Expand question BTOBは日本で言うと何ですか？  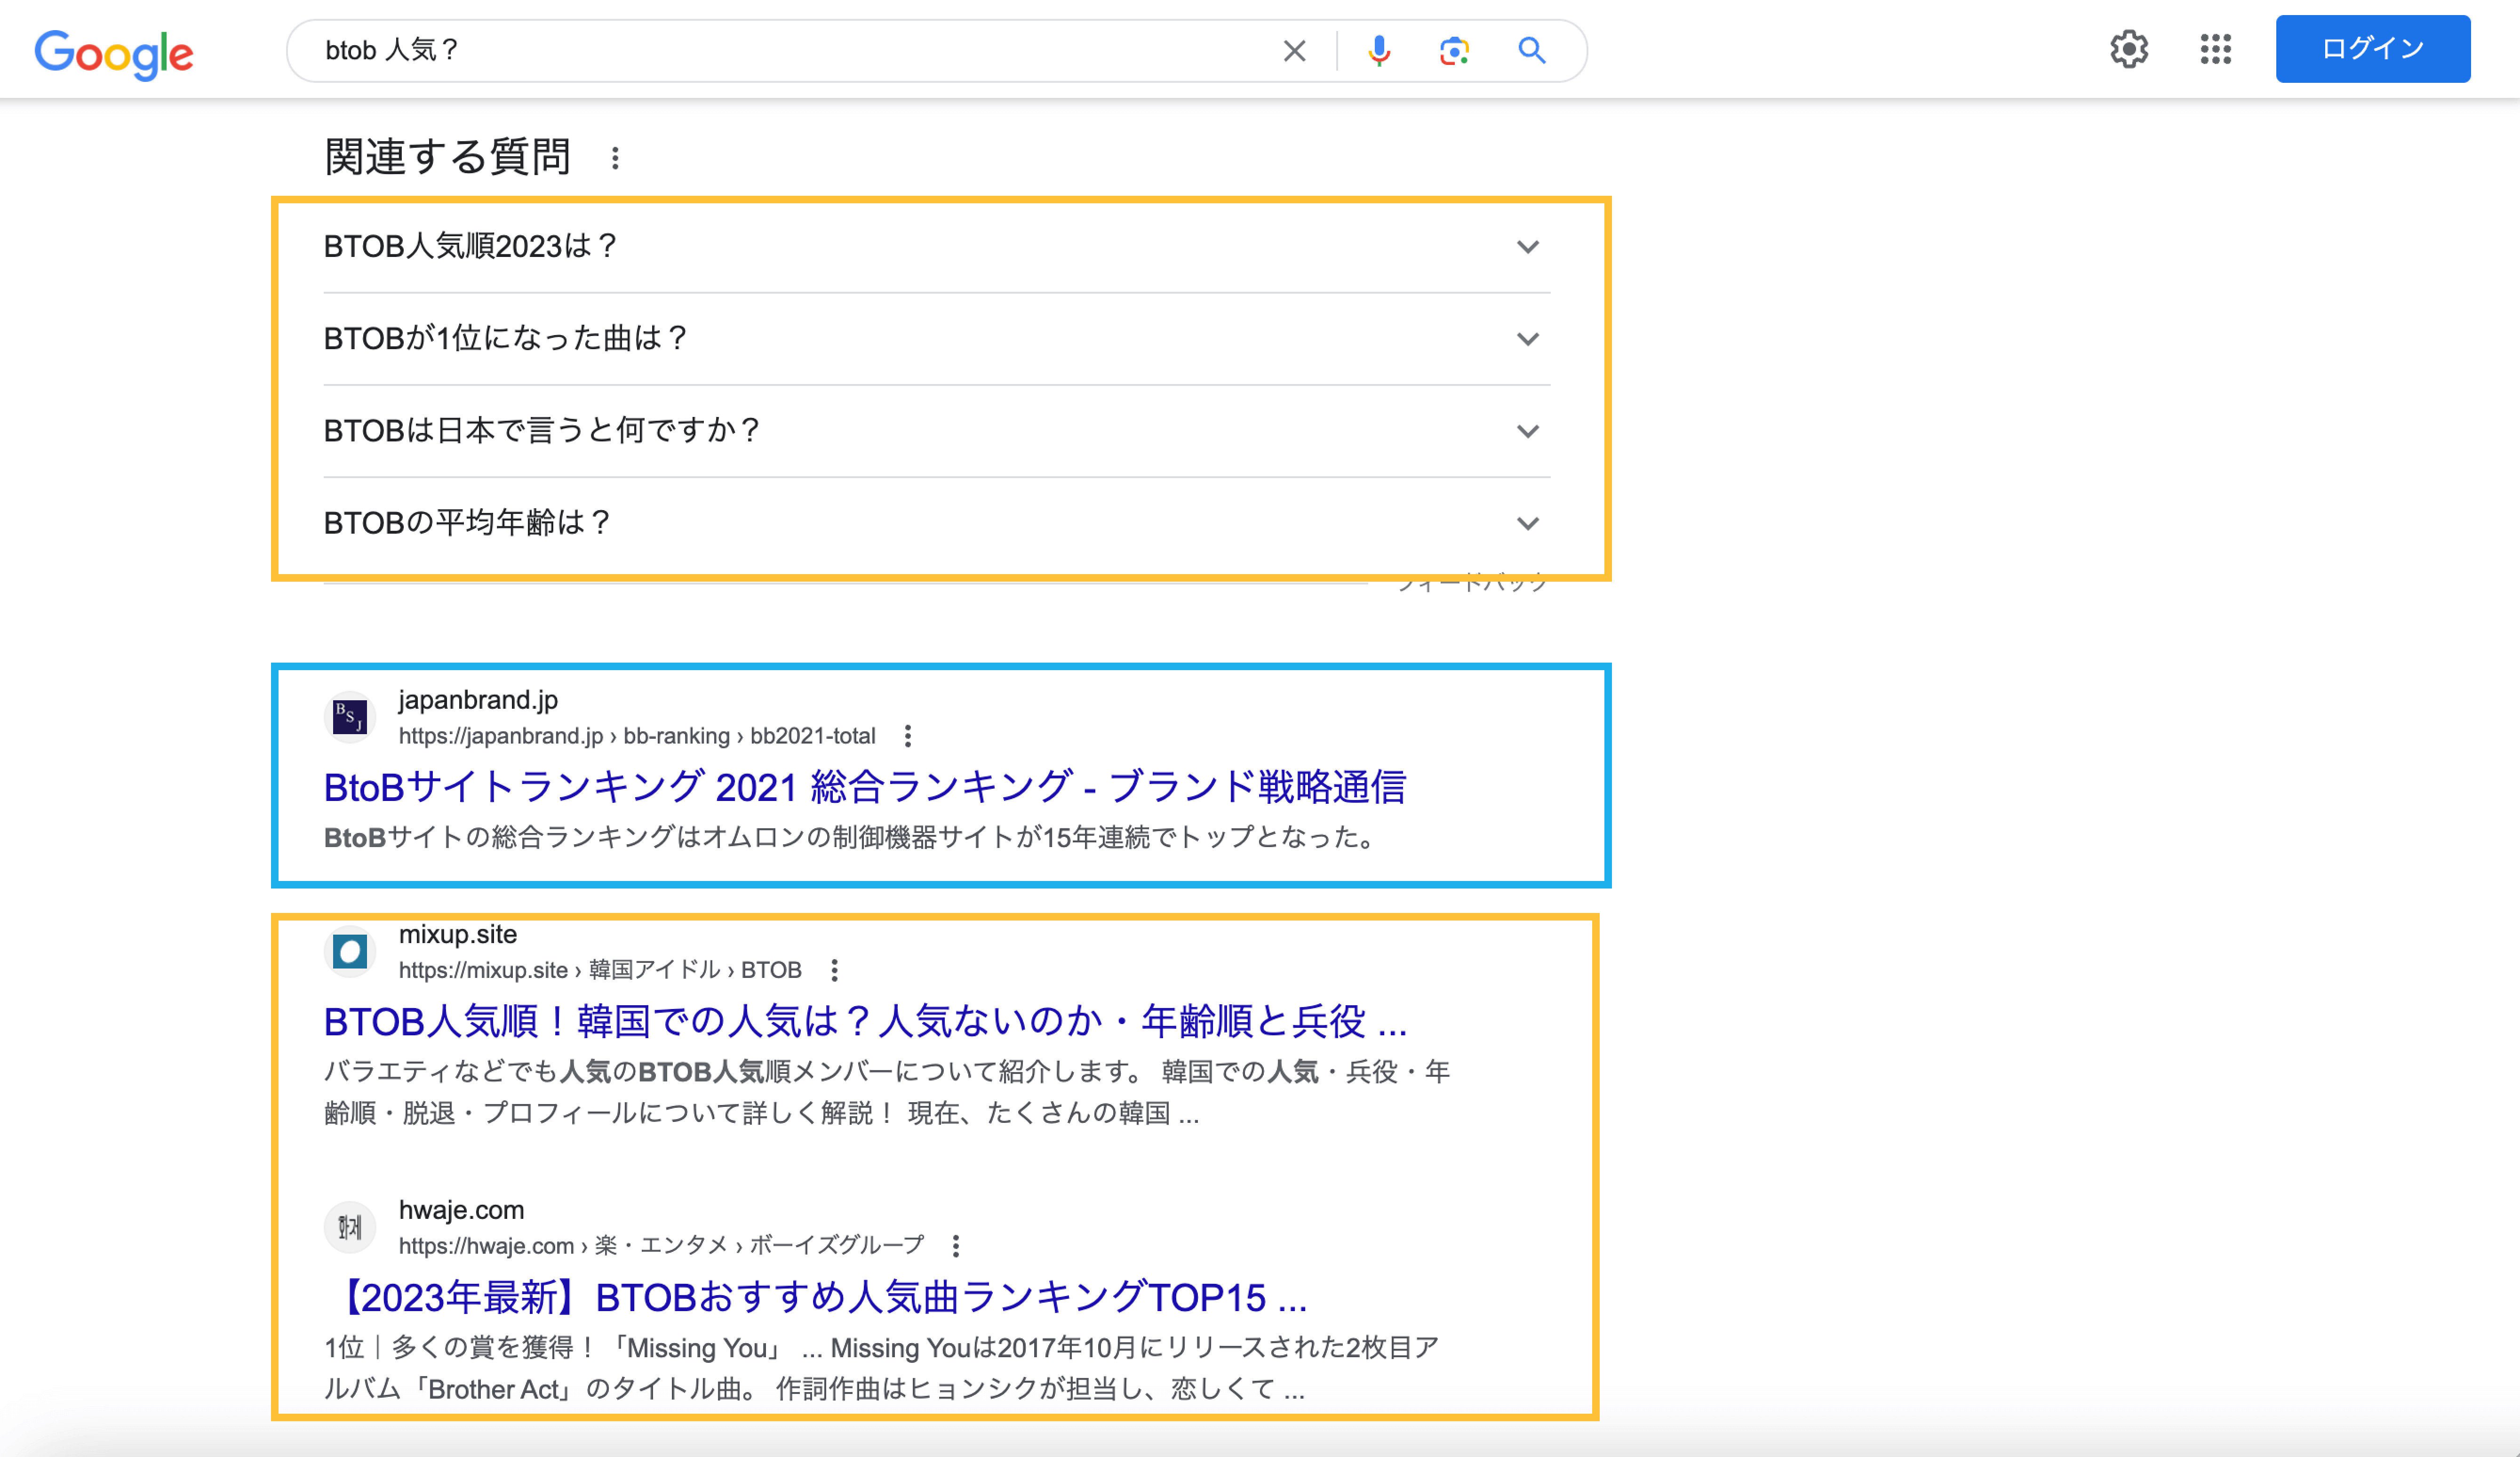[936, 430]
